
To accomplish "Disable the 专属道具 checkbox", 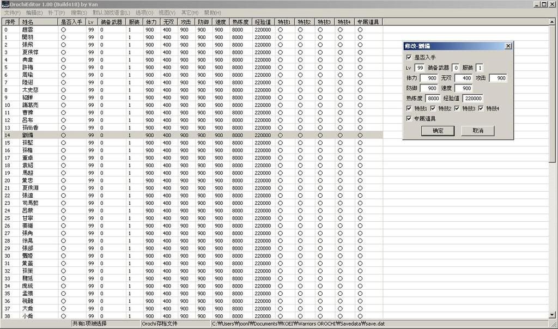I will [409, 118].
